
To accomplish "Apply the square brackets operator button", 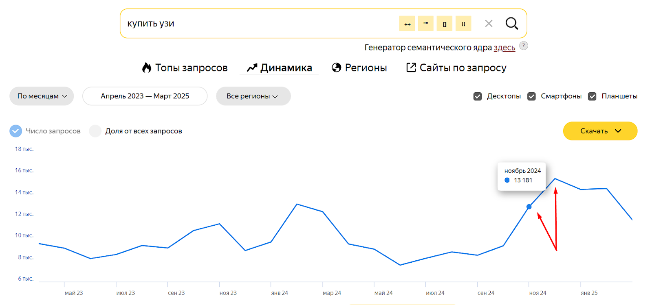I will point(445,24).
